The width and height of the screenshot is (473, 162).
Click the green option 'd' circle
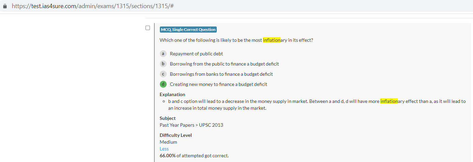coord(163,84)
